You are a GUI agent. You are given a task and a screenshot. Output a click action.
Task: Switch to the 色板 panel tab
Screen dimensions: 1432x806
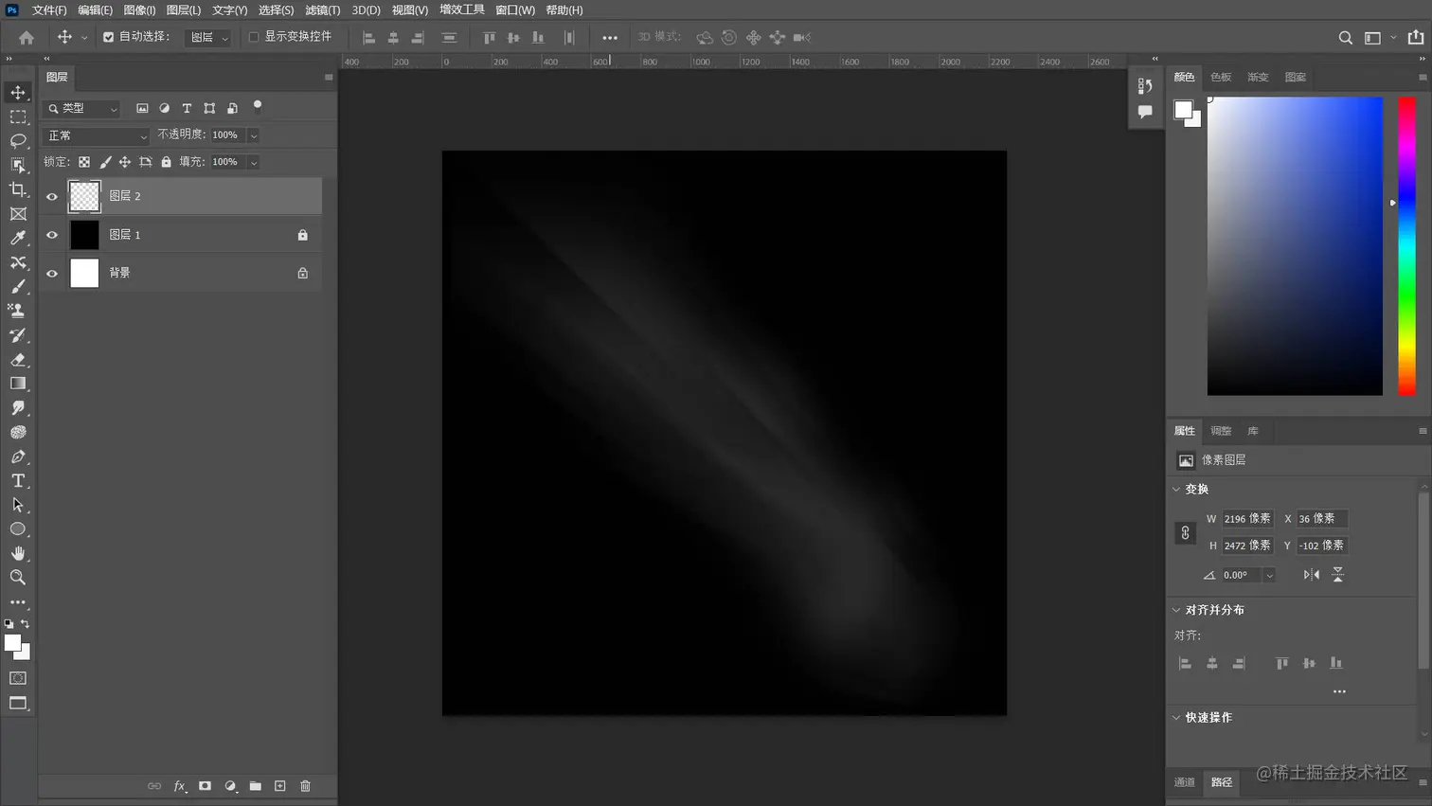(1220, 77)
